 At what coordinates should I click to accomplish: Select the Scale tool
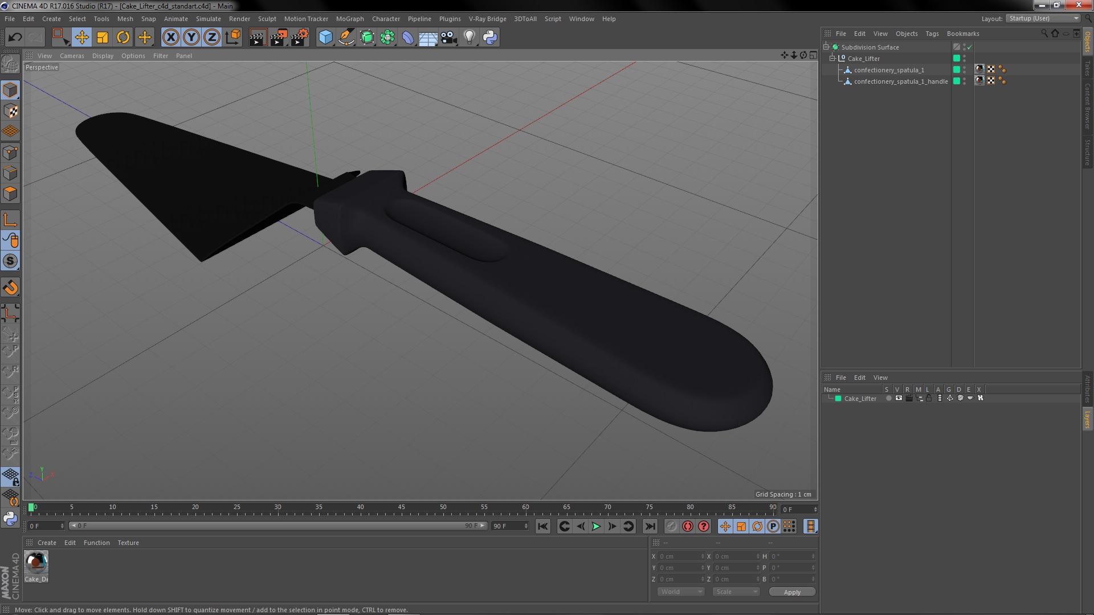[x=103, y=38]
